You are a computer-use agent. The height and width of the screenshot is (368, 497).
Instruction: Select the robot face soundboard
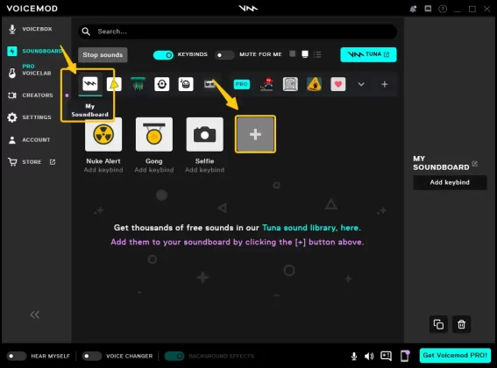pos(186,84)
